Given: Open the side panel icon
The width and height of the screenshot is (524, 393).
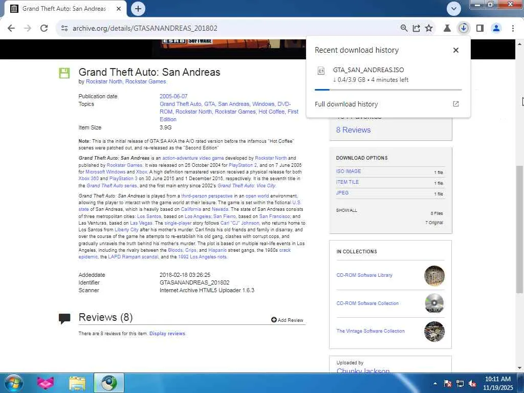Looking at the screenshot, I should click(x=480, y=28).
